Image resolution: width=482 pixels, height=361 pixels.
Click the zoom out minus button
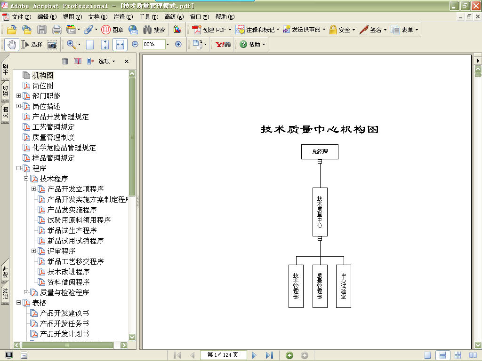135,44
